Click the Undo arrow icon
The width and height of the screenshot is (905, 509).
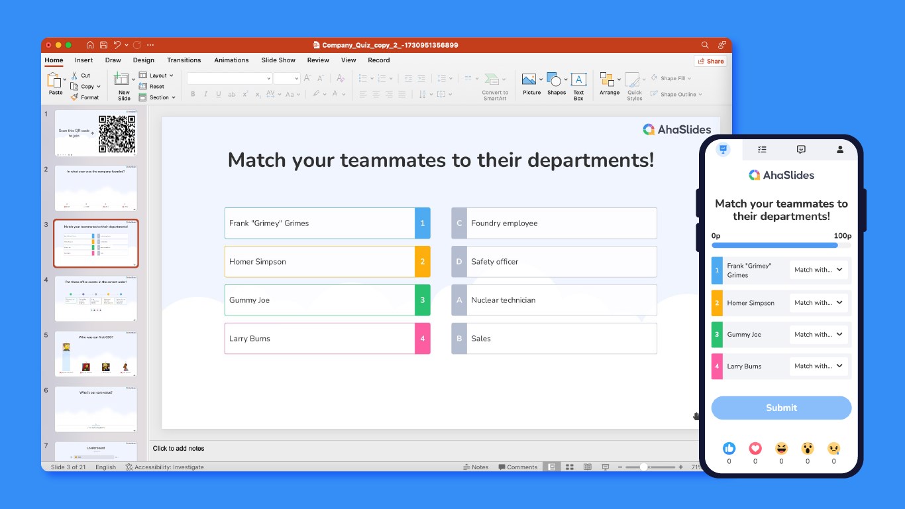click(x=117, y=45)
